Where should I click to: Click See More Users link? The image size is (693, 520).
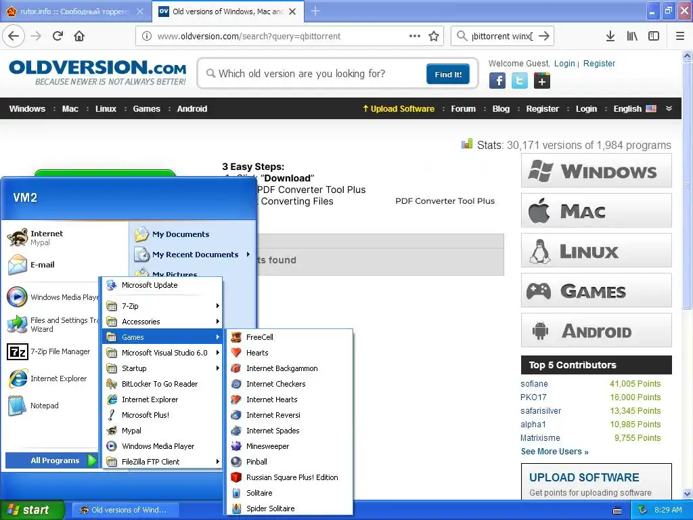(x=555, y=452)
